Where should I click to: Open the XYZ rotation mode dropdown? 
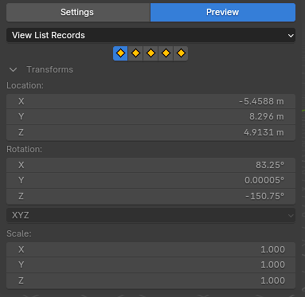click(151, 215)
